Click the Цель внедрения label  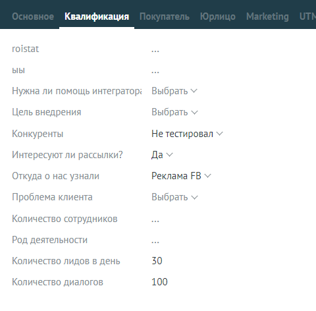point(47,112)
